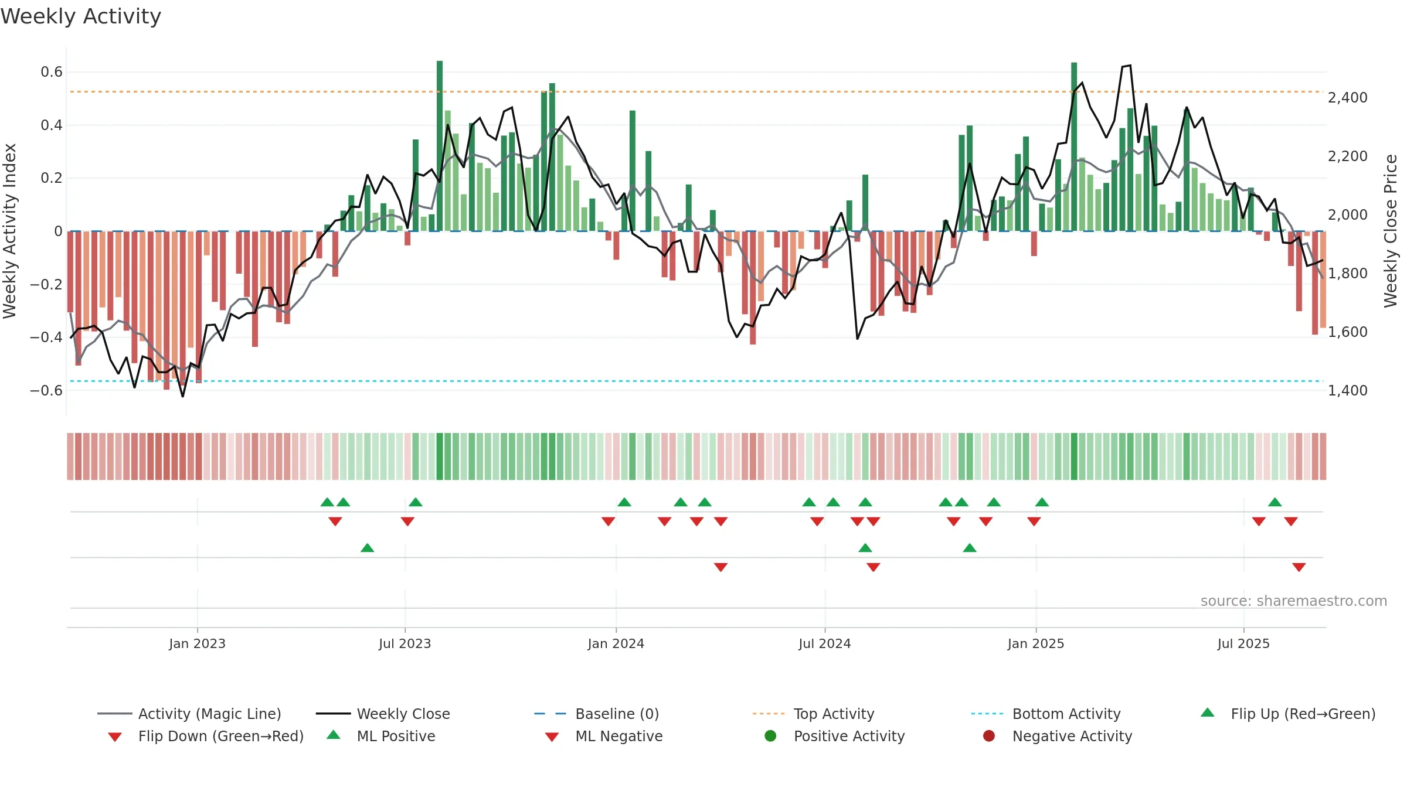Toggle the Negative Activity legend entry
Image resolution: width=1407 pixels, height=791 pixels.
pos(1058,736)
